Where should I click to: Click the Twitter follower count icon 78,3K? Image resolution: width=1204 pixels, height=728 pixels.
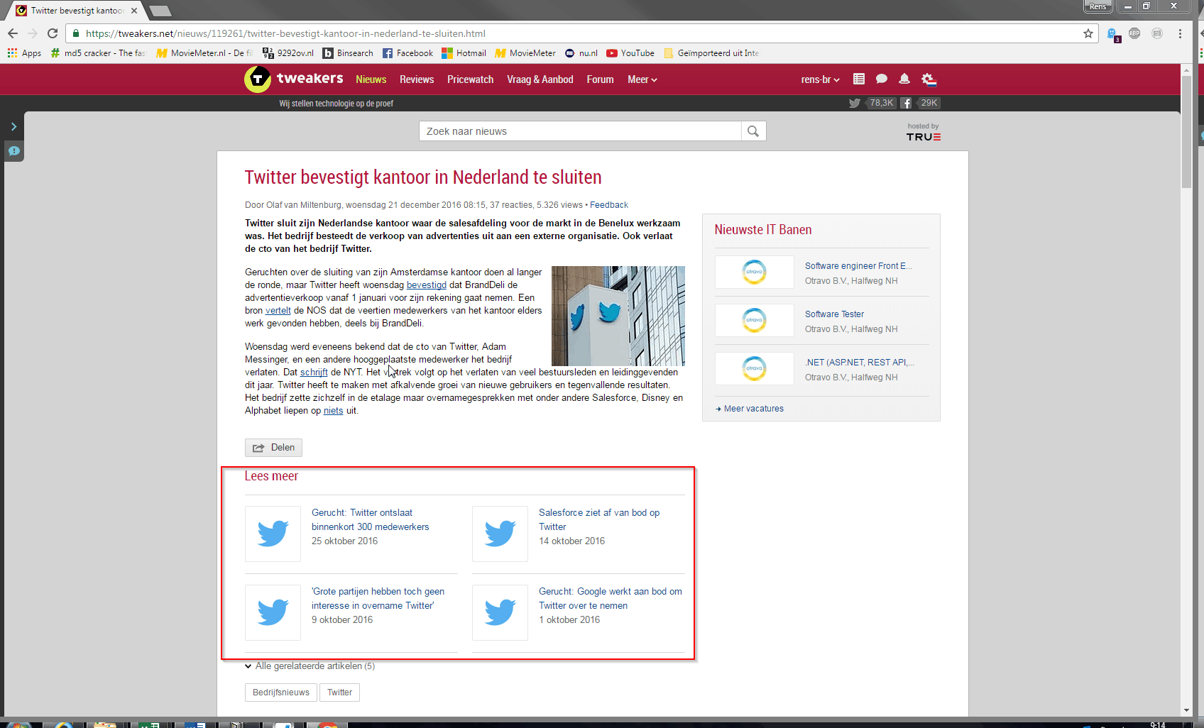(872, 103)
